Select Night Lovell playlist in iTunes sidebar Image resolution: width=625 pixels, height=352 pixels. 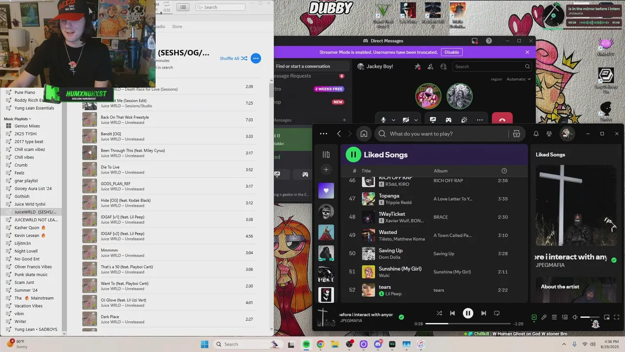(x=26, y=251)
